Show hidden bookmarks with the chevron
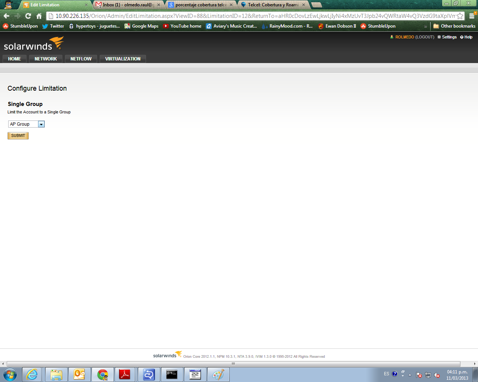The width and height of the screenshot is (478, 382). pyautogui.click(x=425, y=26)
